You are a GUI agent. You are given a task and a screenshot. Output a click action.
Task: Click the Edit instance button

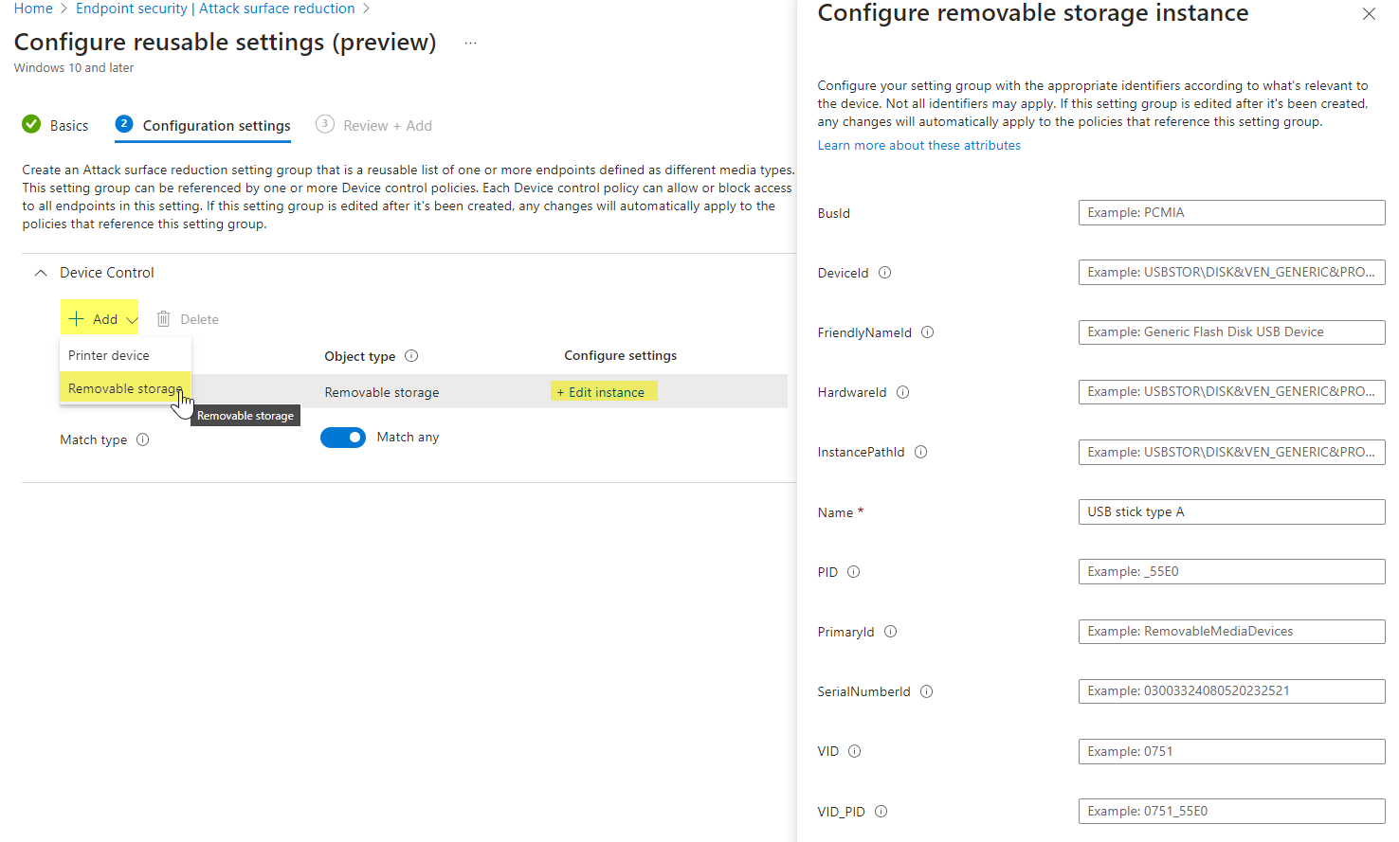pos(604,391)
